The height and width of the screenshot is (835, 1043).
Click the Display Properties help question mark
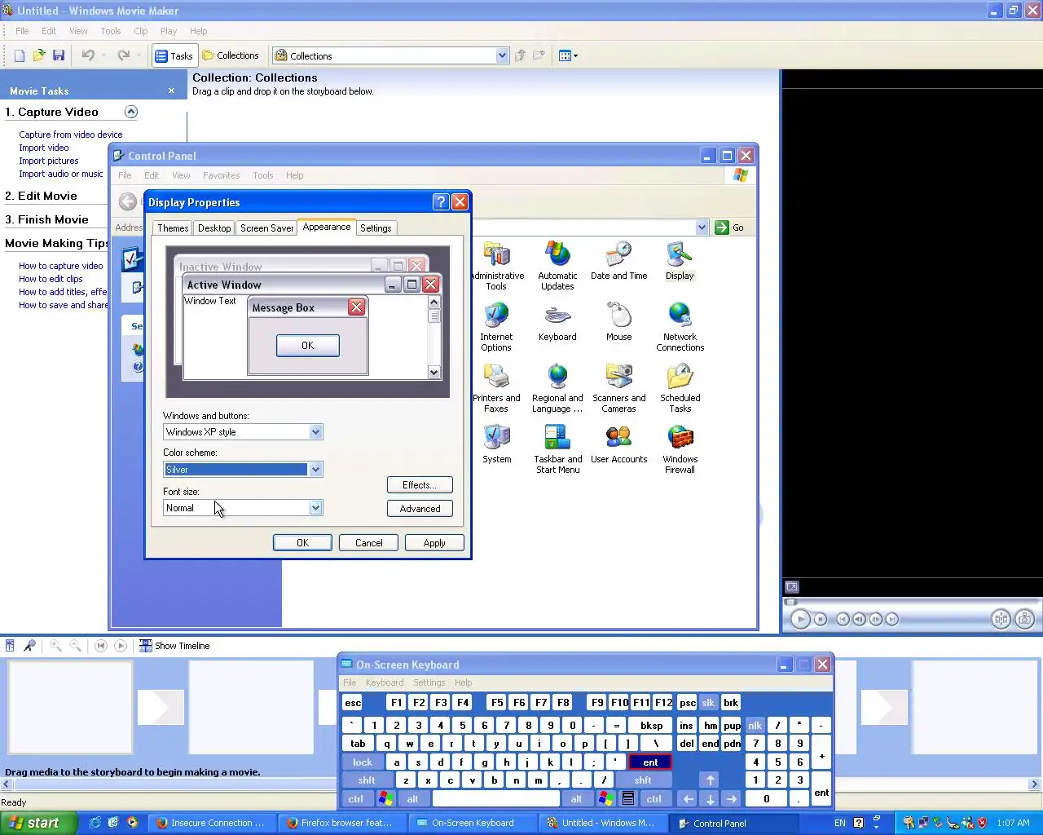[x=441, y=202]
